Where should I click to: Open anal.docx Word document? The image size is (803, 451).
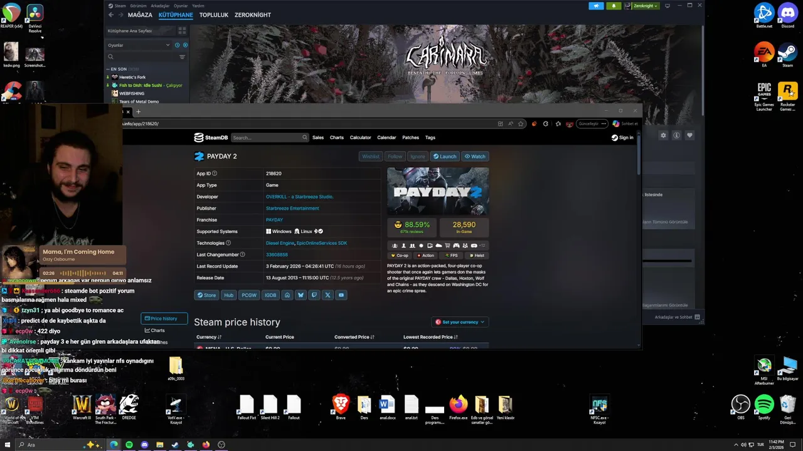(x=388, y=407)
